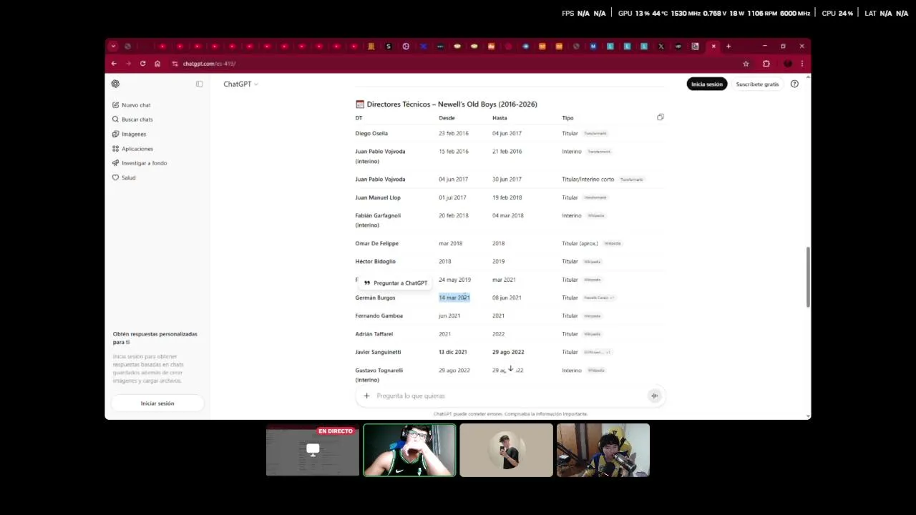Open the browser profile avatar
This screenshot has height=515, width=916.
pyautogui.click(x=788, y=64)
